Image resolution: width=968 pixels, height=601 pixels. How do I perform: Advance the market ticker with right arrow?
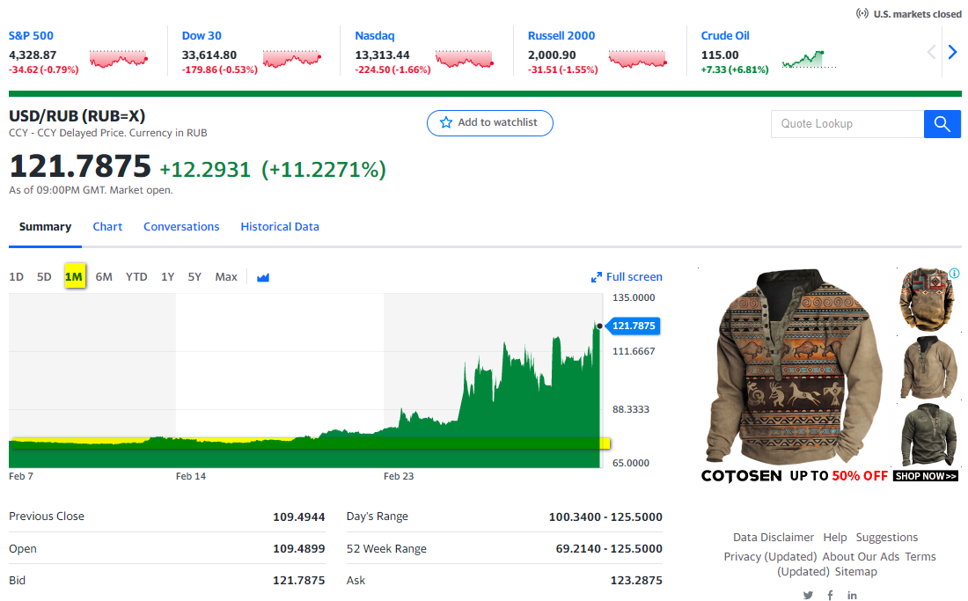952,53
